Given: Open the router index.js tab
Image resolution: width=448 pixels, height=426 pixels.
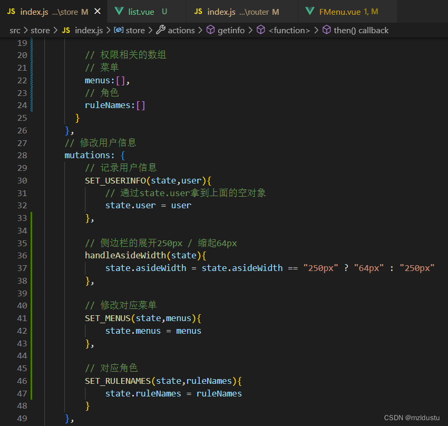Looking at the screenshot, I should pos(242,12).
